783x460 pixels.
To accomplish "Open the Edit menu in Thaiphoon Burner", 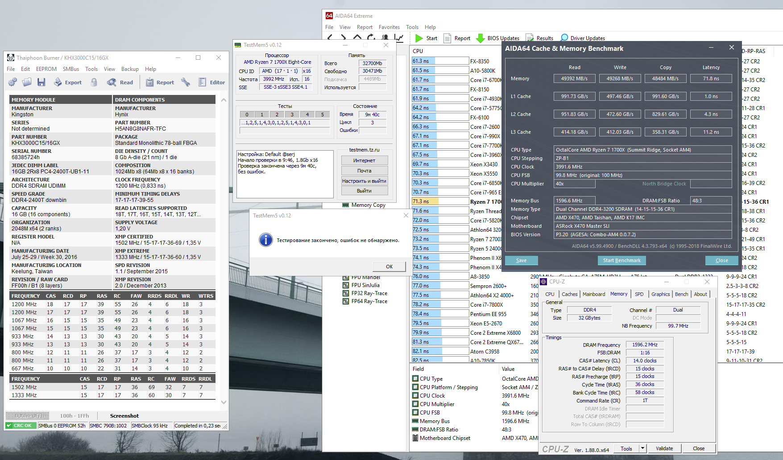I will pyautogui.click(x=25, y=69).
